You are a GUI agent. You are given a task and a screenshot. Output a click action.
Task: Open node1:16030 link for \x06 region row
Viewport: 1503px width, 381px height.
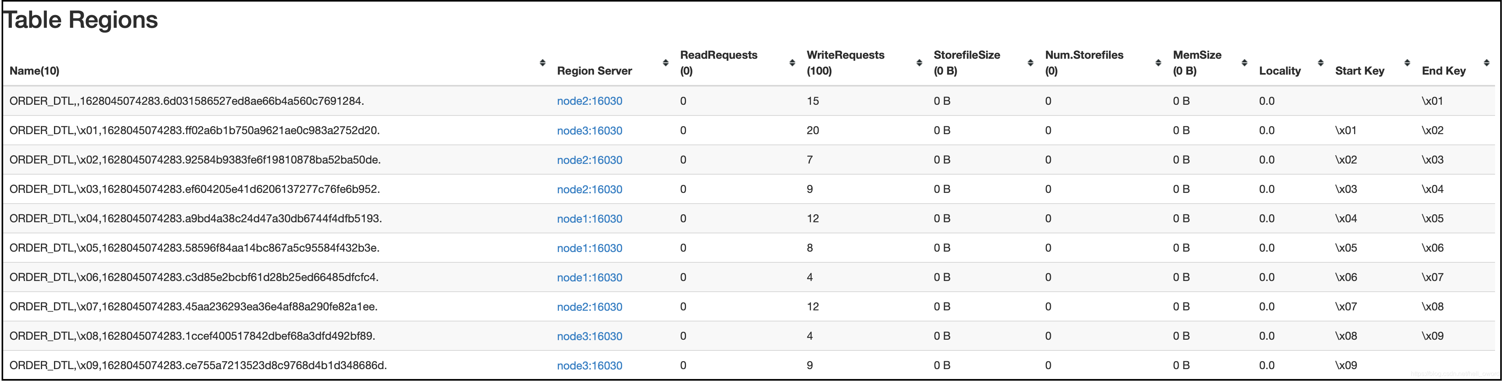pyautogui.click(x=589, y=277)
